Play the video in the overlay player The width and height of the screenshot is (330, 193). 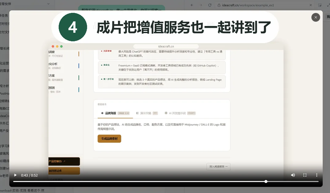point(15,175)
